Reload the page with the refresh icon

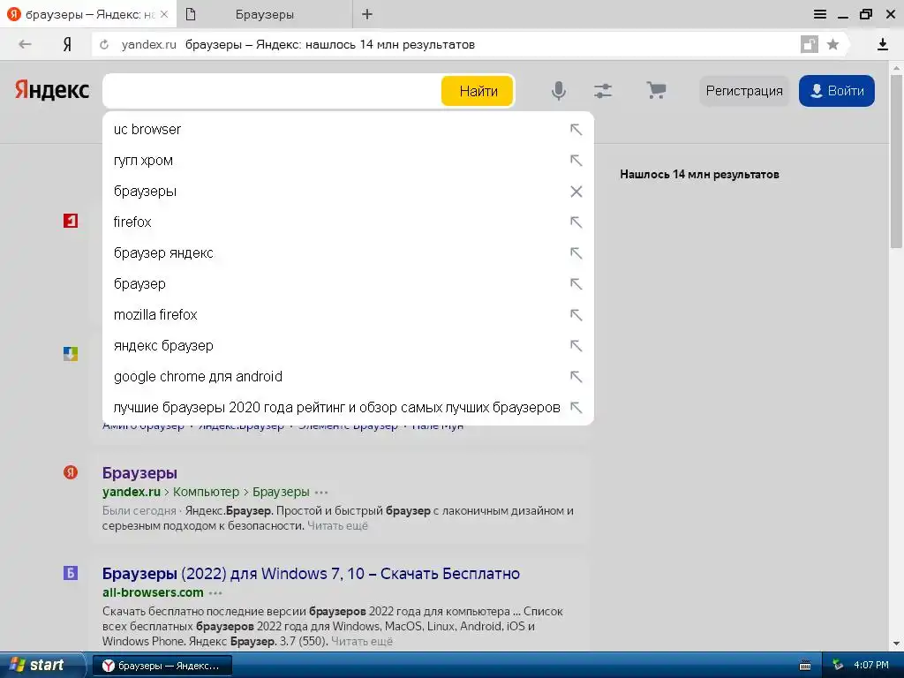[104, 44]
